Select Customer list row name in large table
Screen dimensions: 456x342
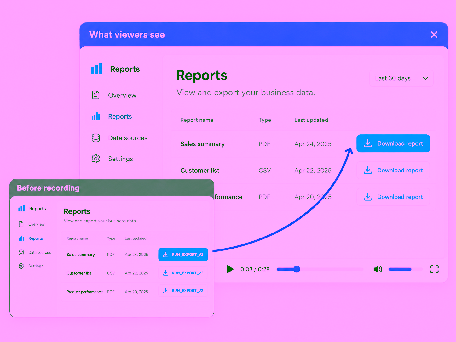tap(200, 171)
